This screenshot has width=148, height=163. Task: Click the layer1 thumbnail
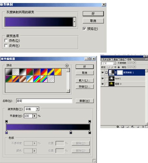(112, 78)
